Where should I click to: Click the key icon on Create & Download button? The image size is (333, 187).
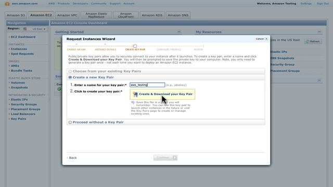(135, 94)
